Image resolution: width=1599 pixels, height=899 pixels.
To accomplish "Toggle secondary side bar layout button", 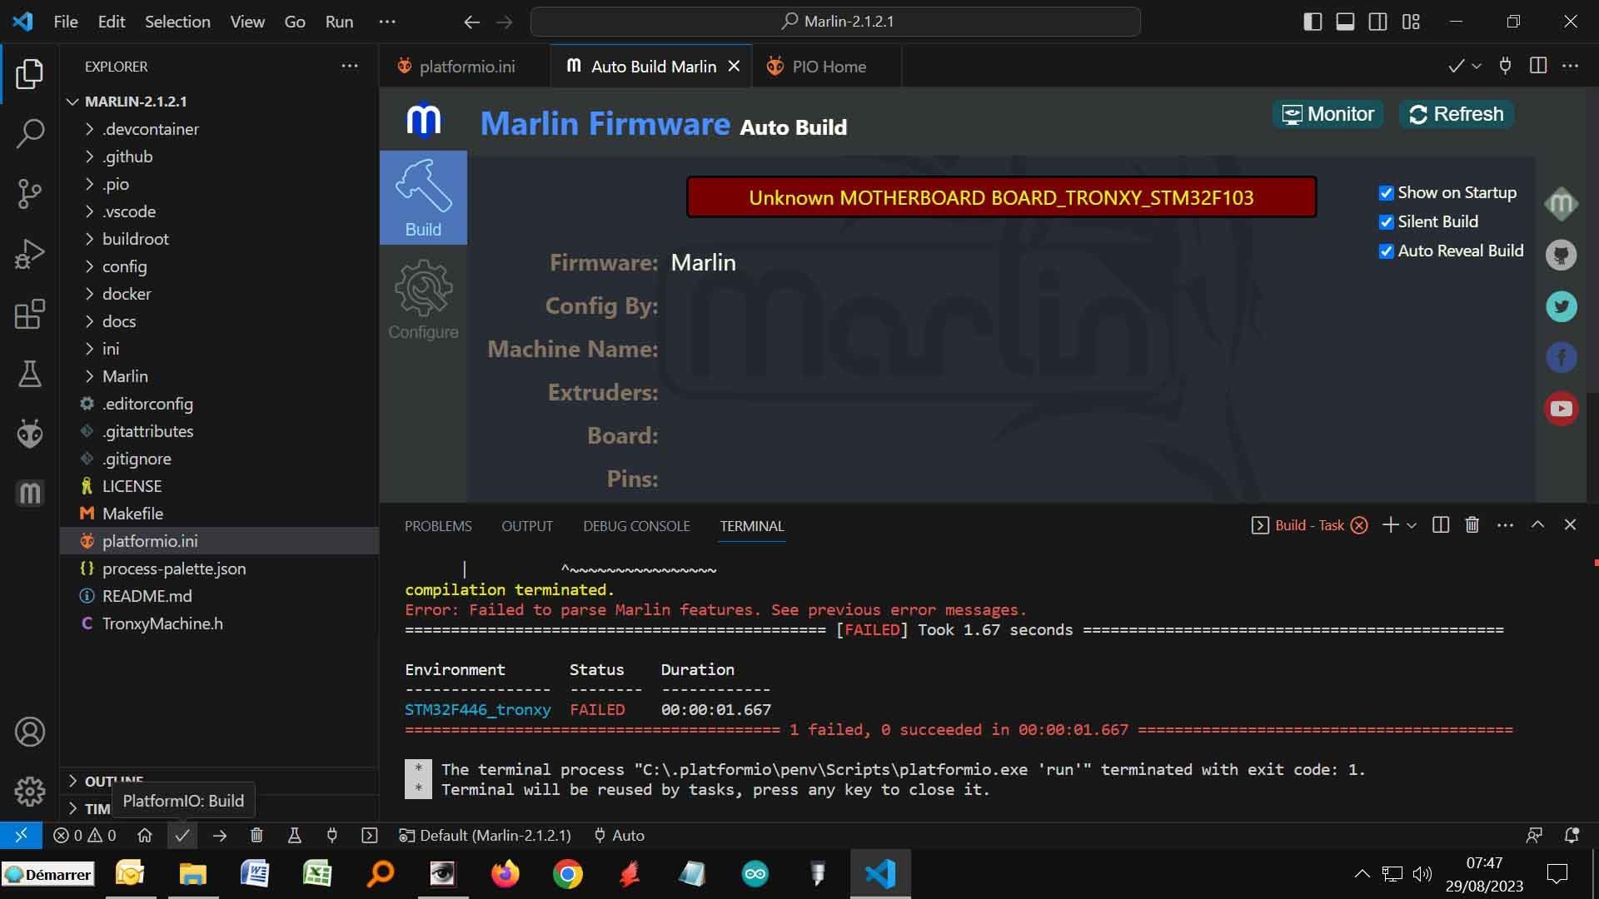I will [1378, 22].
